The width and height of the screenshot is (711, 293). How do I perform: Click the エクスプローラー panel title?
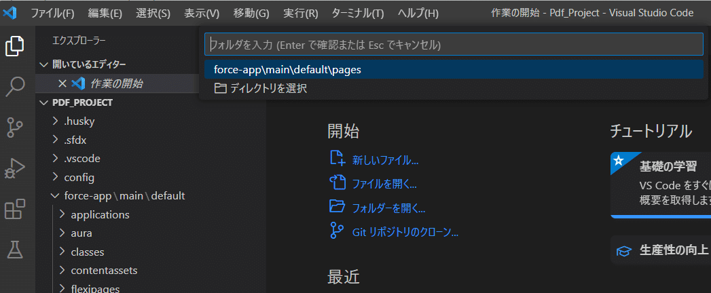(x=79, y=41)
